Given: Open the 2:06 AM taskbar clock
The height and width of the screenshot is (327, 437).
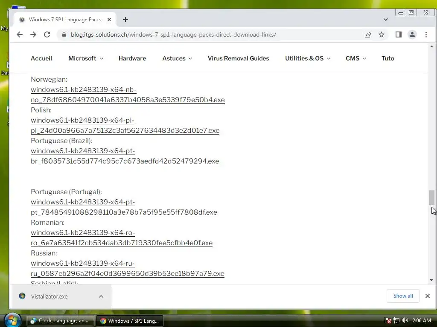Looking at the screenshot, I should [422, 321].
